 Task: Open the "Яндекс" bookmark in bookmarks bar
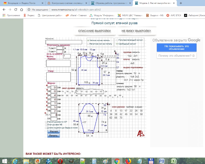pos(29,15)
